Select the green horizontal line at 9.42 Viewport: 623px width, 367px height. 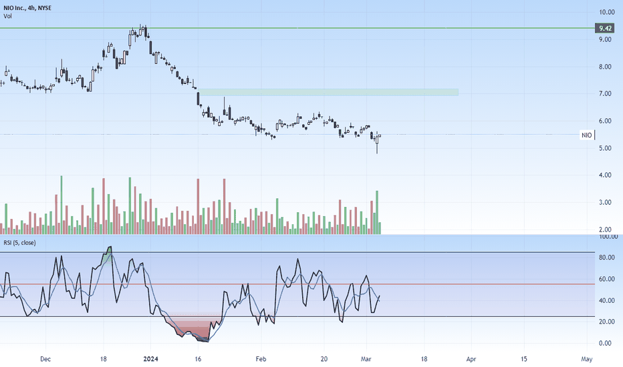tap(297, 28)
